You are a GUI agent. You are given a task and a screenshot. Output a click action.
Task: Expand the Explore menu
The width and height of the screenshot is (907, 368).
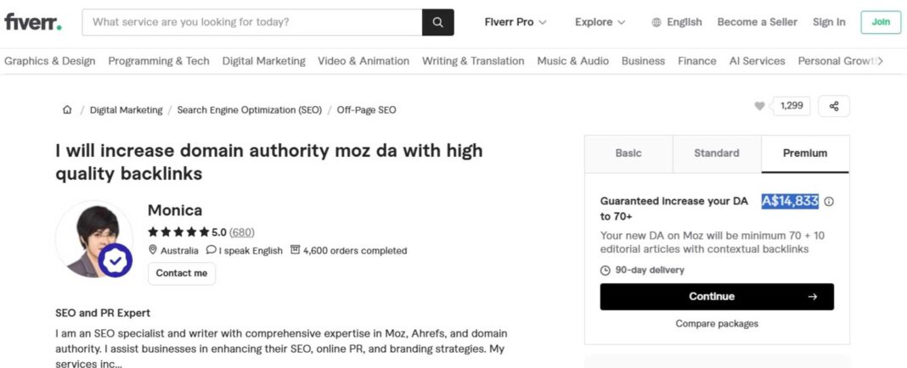point(600,22)
